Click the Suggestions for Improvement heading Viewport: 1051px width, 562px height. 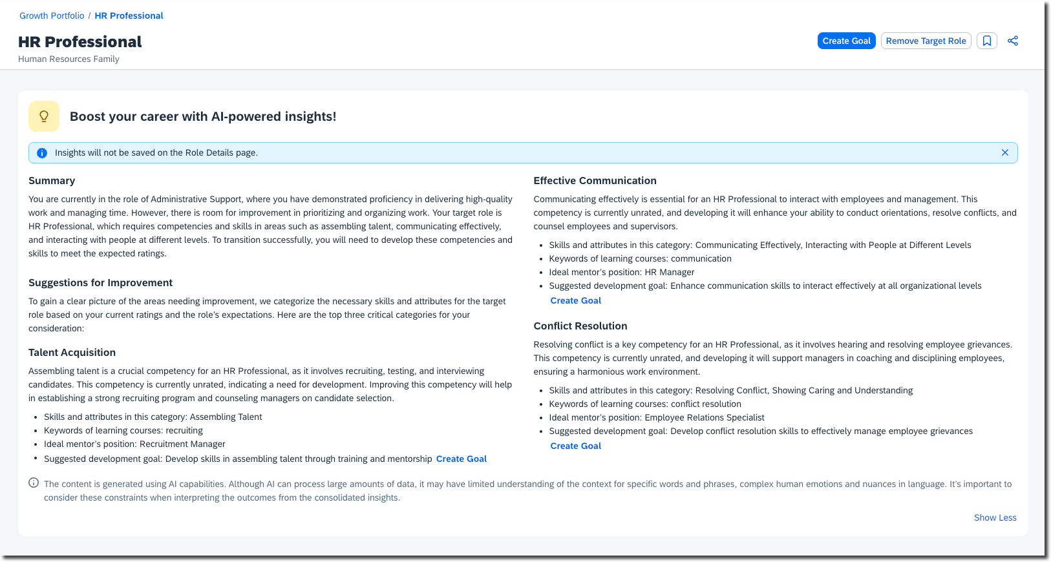[100, 283]
